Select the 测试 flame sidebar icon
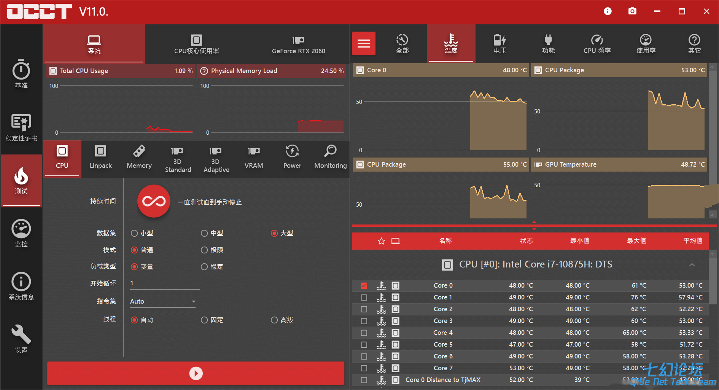This screenshot has height=390, width=719. 21,180
